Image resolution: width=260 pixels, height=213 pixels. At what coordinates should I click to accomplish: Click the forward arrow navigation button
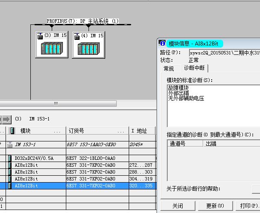6,119
